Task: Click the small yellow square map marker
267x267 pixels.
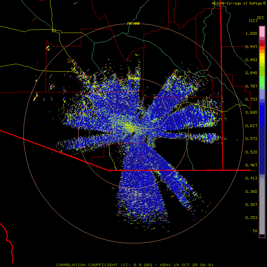Action: tap(54, 31)
